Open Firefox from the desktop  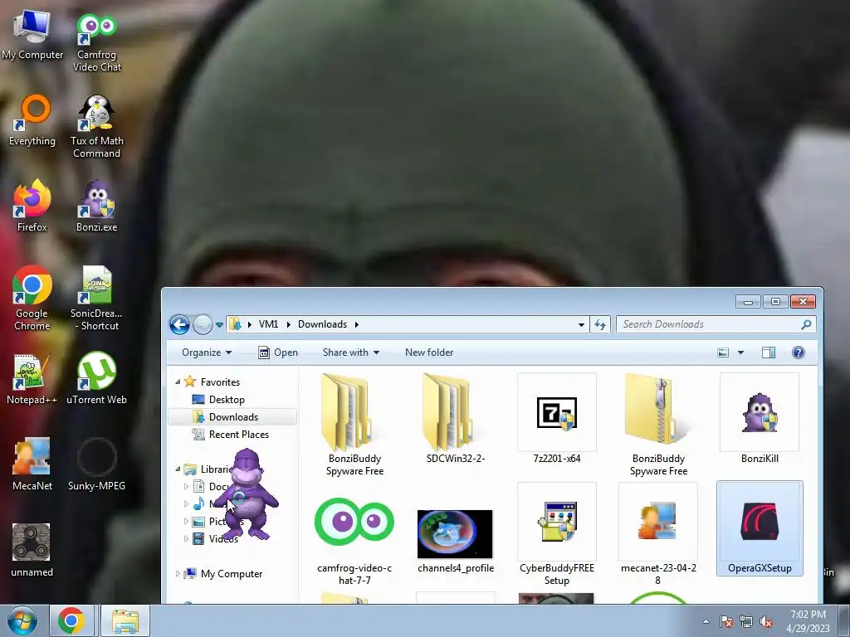point(32,206)
